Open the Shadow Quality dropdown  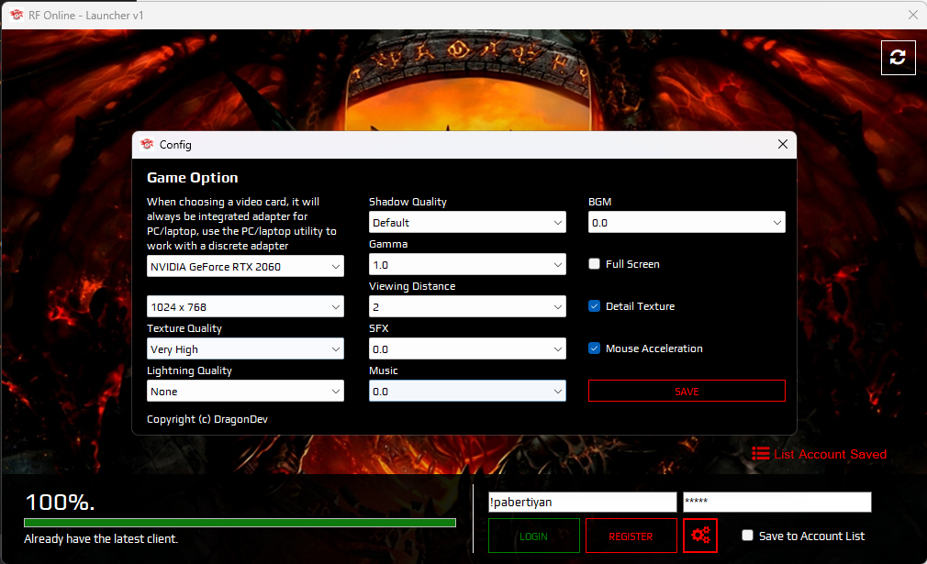coord(467,222)
